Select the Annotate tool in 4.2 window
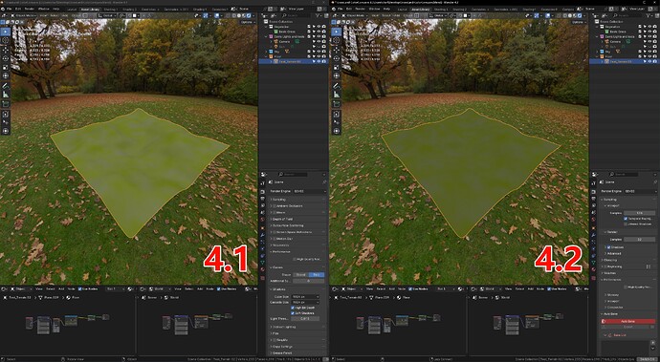660x362 pixels. tap(337, 86)
